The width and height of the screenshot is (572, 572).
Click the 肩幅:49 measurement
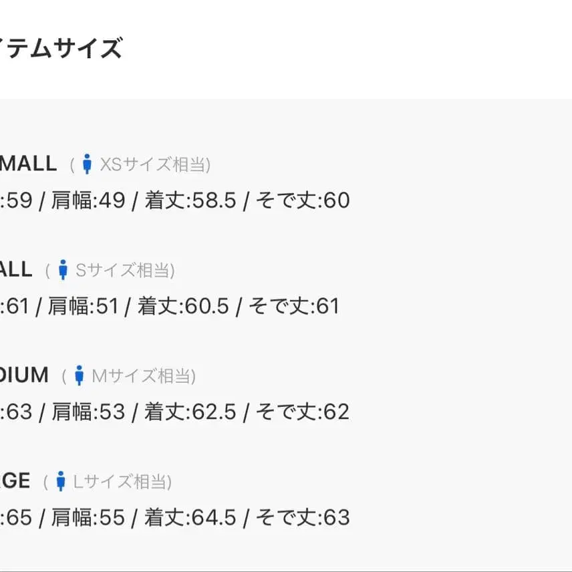tap(88, 200)
